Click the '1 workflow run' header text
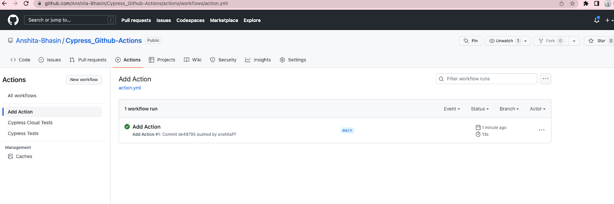 [x=141, y=109]
